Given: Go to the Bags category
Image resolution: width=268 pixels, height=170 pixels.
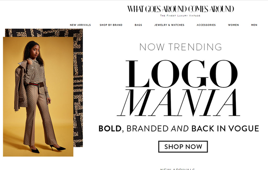Looking at the screenshot, I should coord(138,25).
